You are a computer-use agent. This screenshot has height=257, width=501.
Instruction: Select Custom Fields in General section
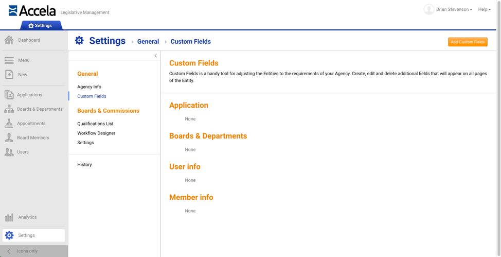[x=92, y=96]
